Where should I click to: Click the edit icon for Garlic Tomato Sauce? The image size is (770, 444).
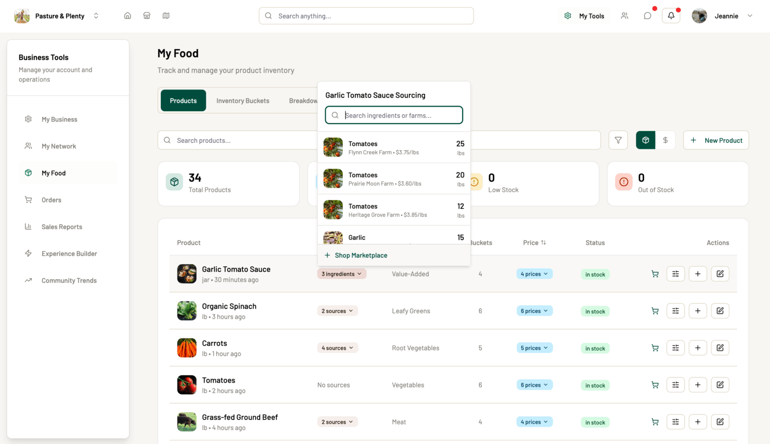(x=720, y=274)
